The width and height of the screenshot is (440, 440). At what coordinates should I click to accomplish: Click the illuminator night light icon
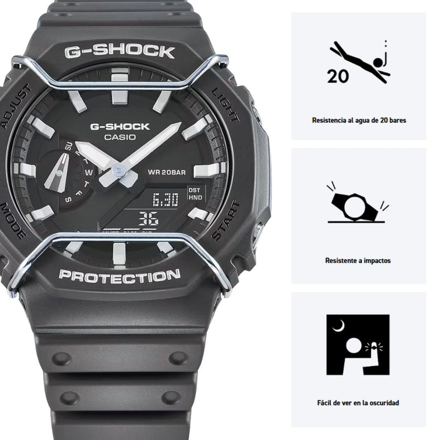[358, 345]
